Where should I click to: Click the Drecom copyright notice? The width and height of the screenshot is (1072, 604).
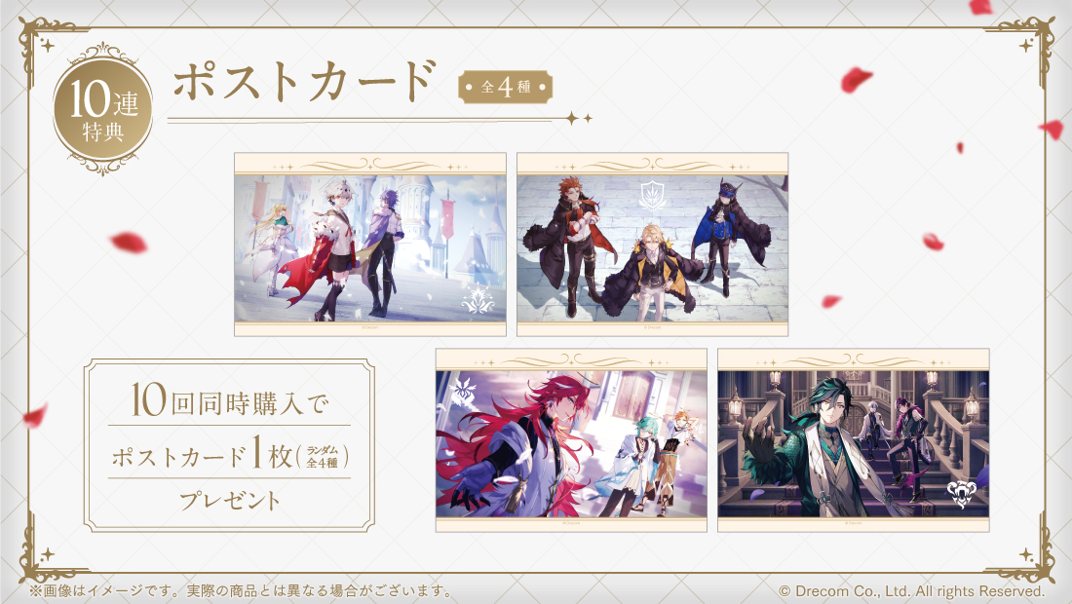[912, 591]
